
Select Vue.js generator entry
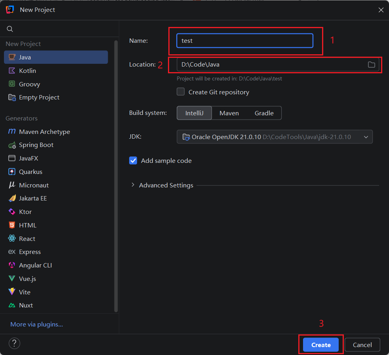[x=56, y=279]
